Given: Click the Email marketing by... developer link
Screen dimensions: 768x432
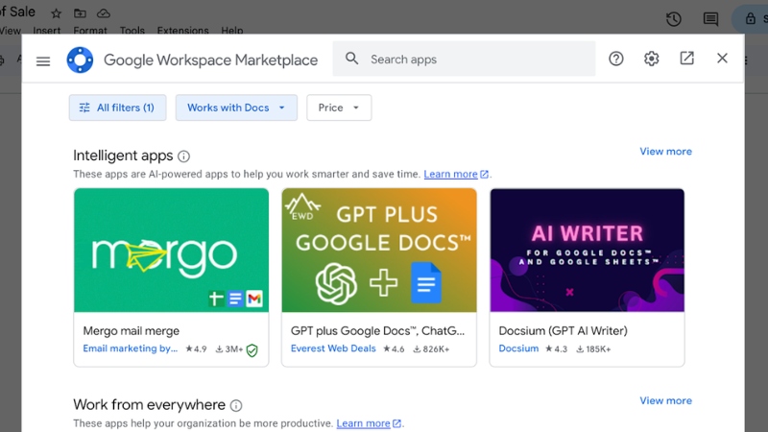Looking at the screenshot, I should pyautogui.click(x=131, y=348).
